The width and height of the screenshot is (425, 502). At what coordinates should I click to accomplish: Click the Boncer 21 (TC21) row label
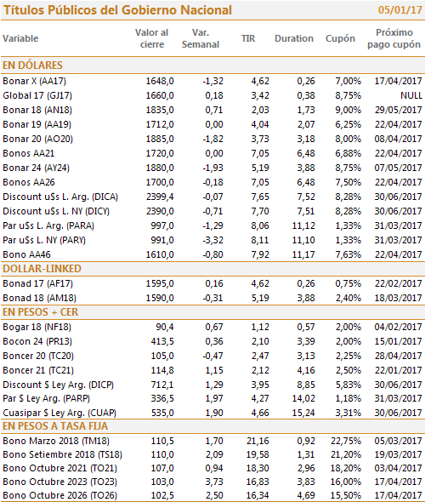tap(38, 370)
